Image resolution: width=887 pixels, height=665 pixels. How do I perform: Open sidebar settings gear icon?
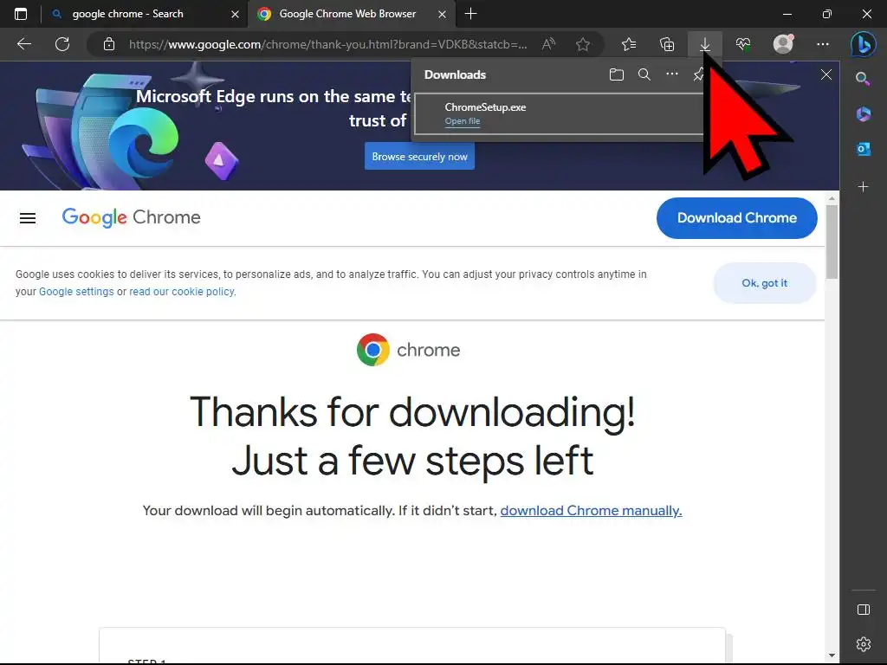click(x=864, y=643)
